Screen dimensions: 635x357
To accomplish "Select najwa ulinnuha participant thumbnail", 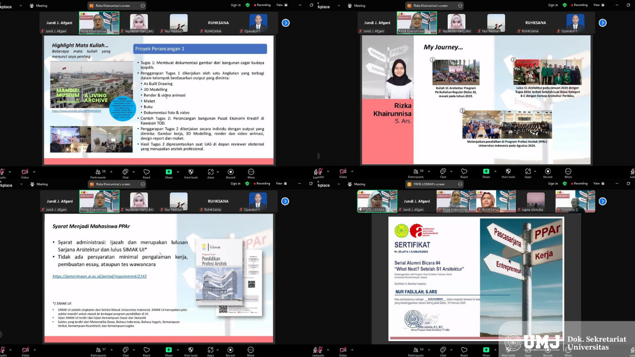I will [536, 201].
